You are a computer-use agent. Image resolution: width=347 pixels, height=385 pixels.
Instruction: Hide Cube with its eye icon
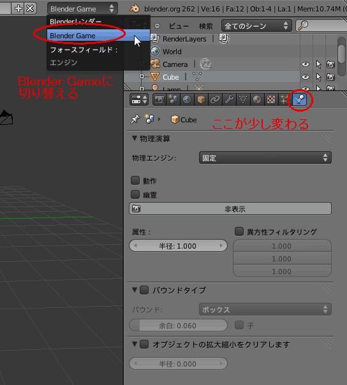tap(306, 77)
